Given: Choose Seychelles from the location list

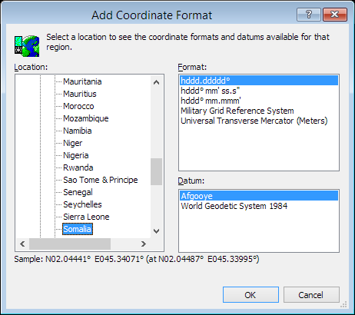Looking at the screenshot, I should (82, 204).
